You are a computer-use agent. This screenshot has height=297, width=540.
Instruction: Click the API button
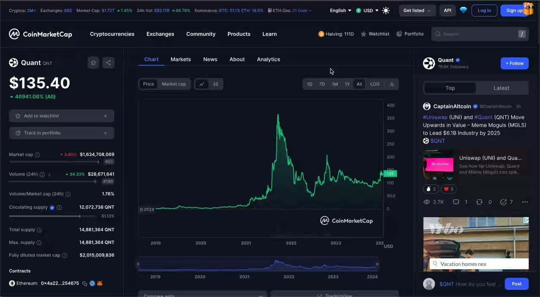click(448, 11)
